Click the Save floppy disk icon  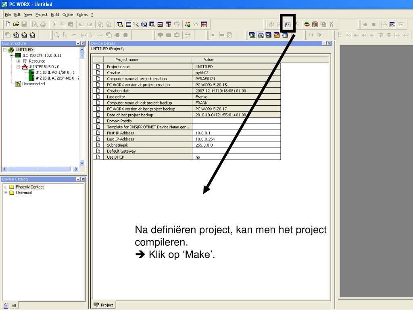coord(24,24)
